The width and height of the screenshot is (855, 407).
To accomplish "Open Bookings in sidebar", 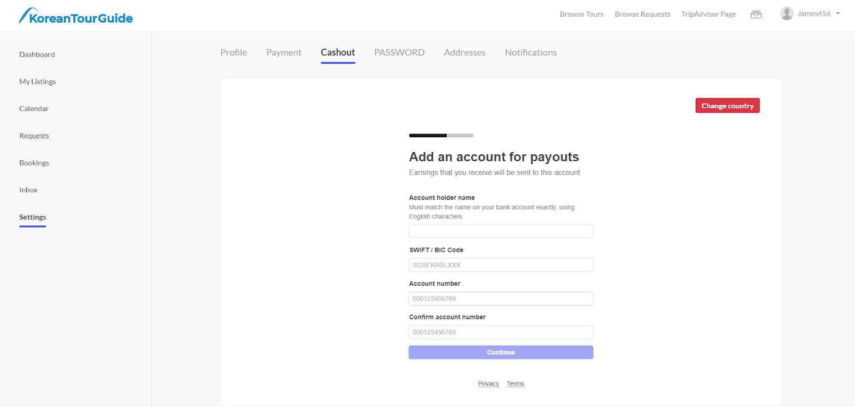I will coord(34,163).
